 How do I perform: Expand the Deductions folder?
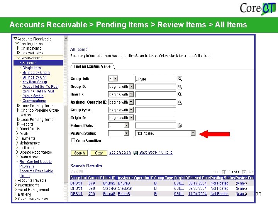17,157
